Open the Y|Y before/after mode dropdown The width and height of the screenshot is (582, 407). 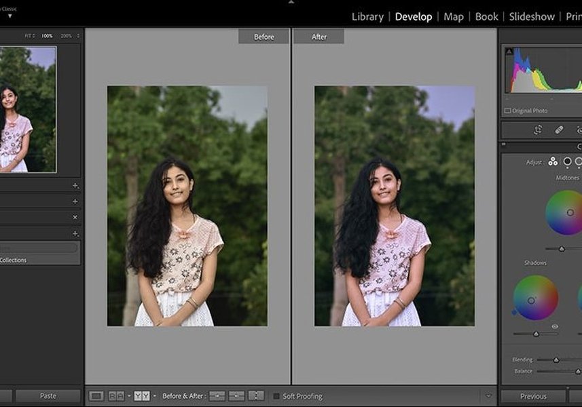click(155, 396)
